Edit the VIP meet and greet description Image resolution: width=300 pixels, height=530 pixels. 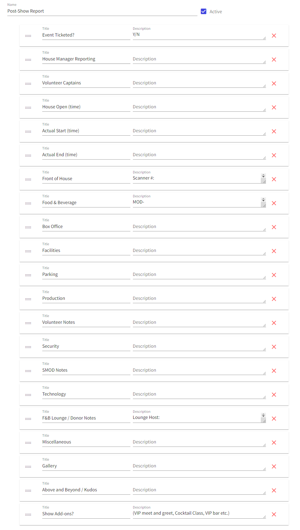click(199, 513)
